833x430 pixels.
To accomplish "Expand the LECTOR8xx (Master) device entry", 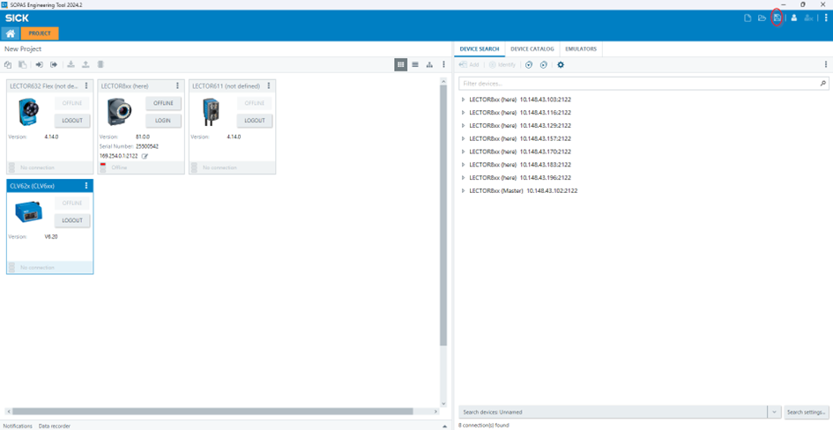I will (463, 191).
